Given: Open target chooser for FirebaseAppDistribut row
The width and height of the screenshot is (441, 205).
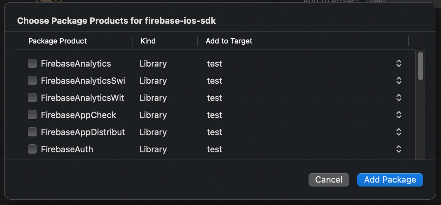Looking at the screenshot, I should click(398, 132).
